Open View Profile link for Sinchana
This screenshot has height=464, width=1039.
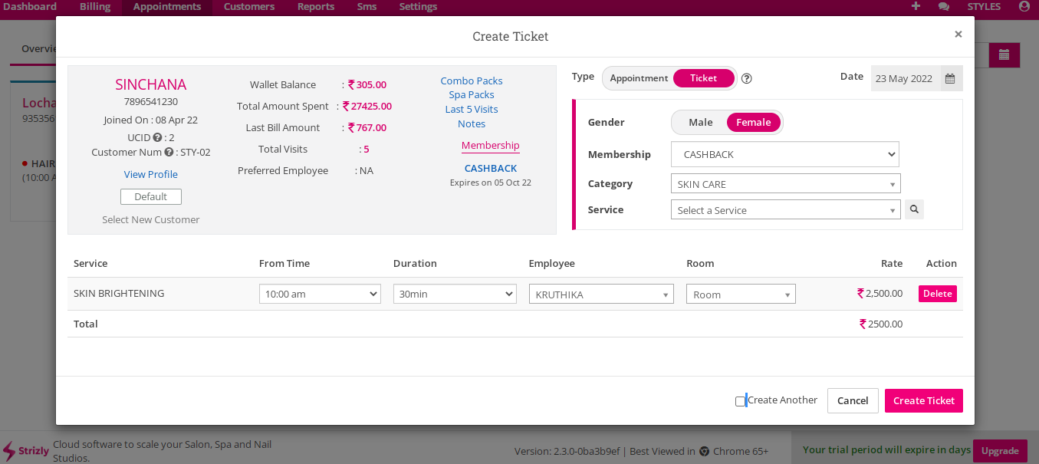coord(151,174)
